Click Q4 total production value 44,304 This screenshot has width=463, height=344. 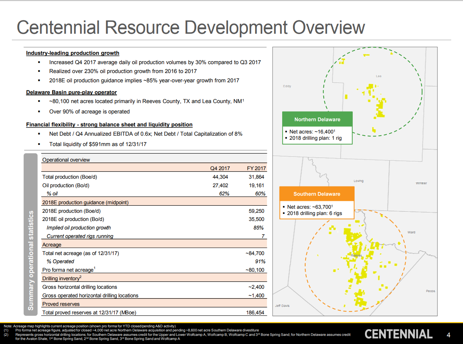point(220,177)
